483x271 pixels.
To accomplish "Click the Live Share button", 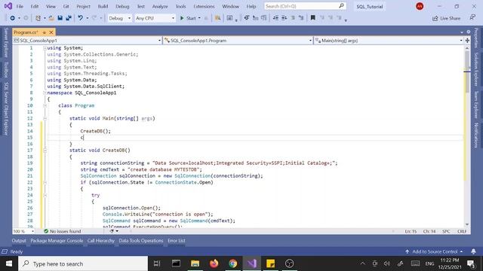I will tap(447, 18).
